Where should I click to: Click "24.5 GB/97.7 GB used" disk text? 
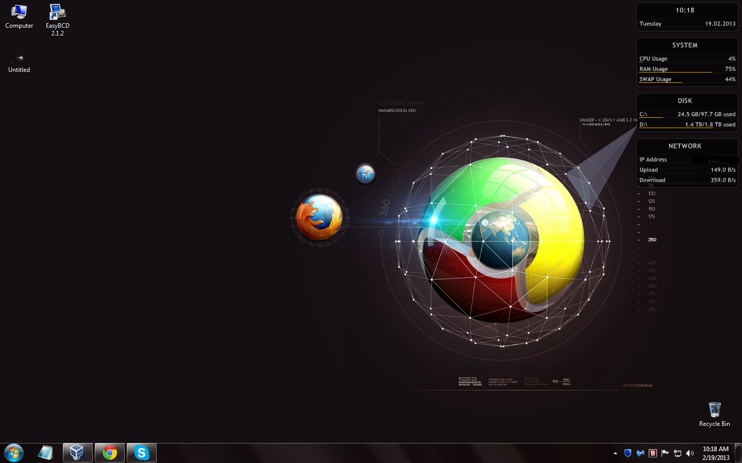point(706,114)
